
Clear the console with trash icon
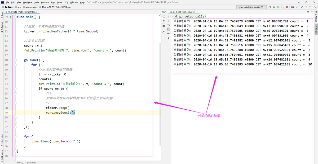pyautogui.click(x=168, y=38)
